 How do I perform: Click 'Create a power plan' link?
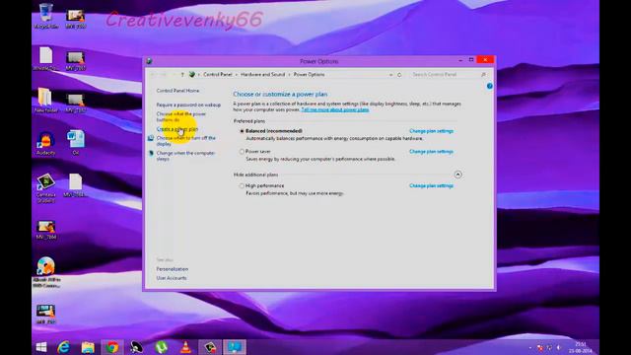point(177,129)
